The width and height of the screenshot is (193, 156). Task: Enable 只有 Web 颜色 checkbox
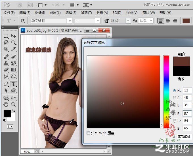(x=88, y=133)
